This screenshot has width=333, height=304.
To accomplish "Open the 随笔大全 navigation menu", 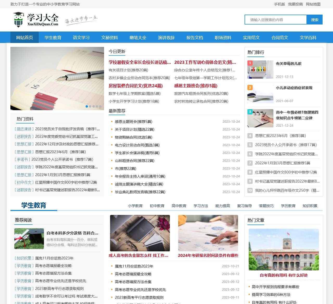I will coord(138,38).
